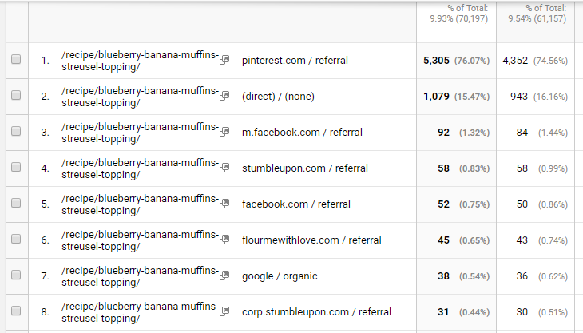Click google / organic source link
583x333 pixels.
click(280, 276)
